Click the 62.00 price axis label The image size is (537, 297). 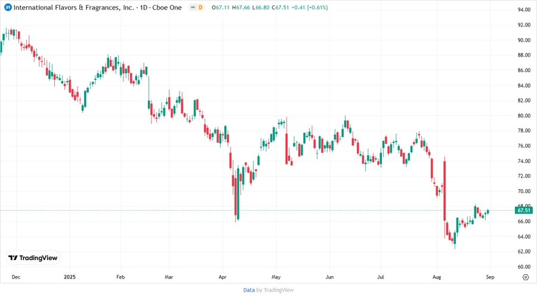click(x=524, y=251)
